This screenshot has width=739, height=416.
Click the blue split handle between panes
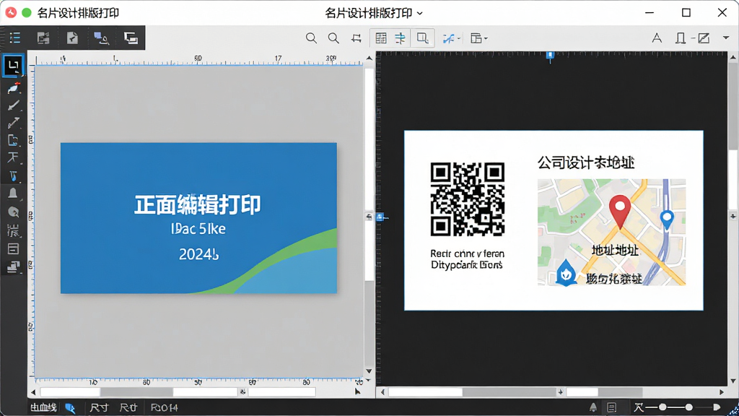coord(380,217)
